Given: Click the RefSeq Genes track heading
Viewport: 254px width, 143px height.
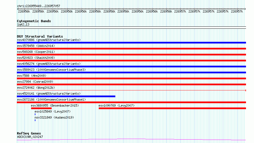Looking at the screenshot, I should (29, 133).
